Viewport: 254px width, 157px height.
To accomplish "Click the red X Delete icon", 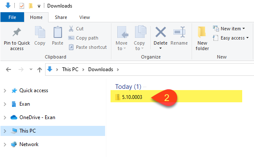I will 160,32.
